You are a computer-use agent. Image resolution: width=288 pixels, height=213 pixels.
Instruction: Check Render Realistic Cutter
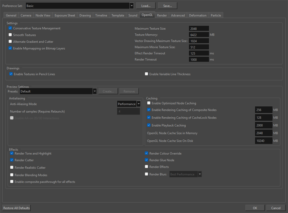point(12,167)
